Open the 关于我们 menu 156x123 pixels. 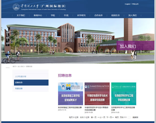[21, 15]
